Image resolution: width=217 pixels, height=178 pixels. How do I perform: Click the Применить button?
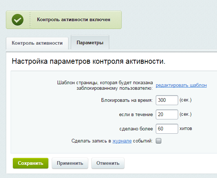point(70,163)
